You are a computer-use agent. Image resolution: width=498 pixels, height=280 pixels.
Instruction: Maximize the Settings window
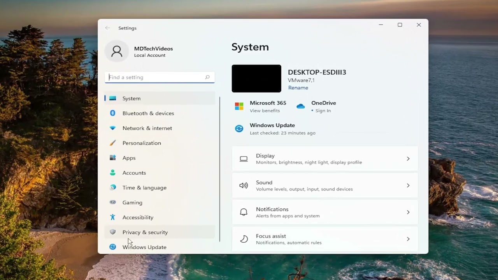point(400,25)
